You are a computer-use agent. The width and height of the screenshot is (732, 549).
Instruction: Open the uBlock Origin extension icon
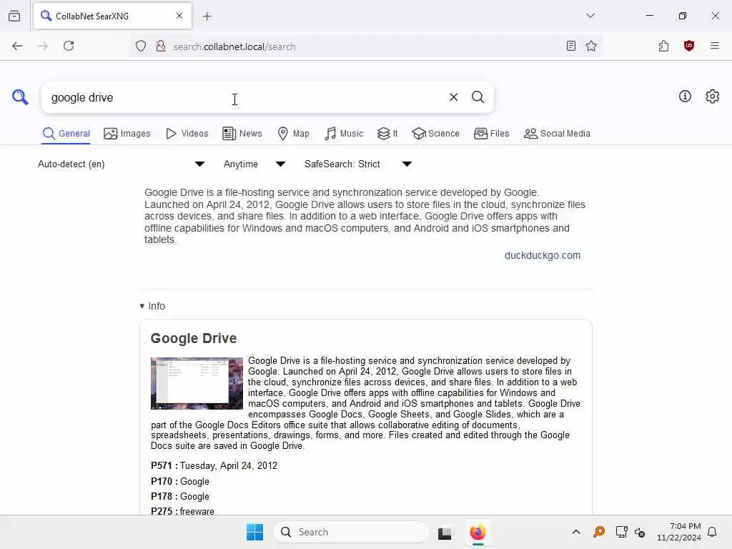pyautogui.click(x=689, y=46)
